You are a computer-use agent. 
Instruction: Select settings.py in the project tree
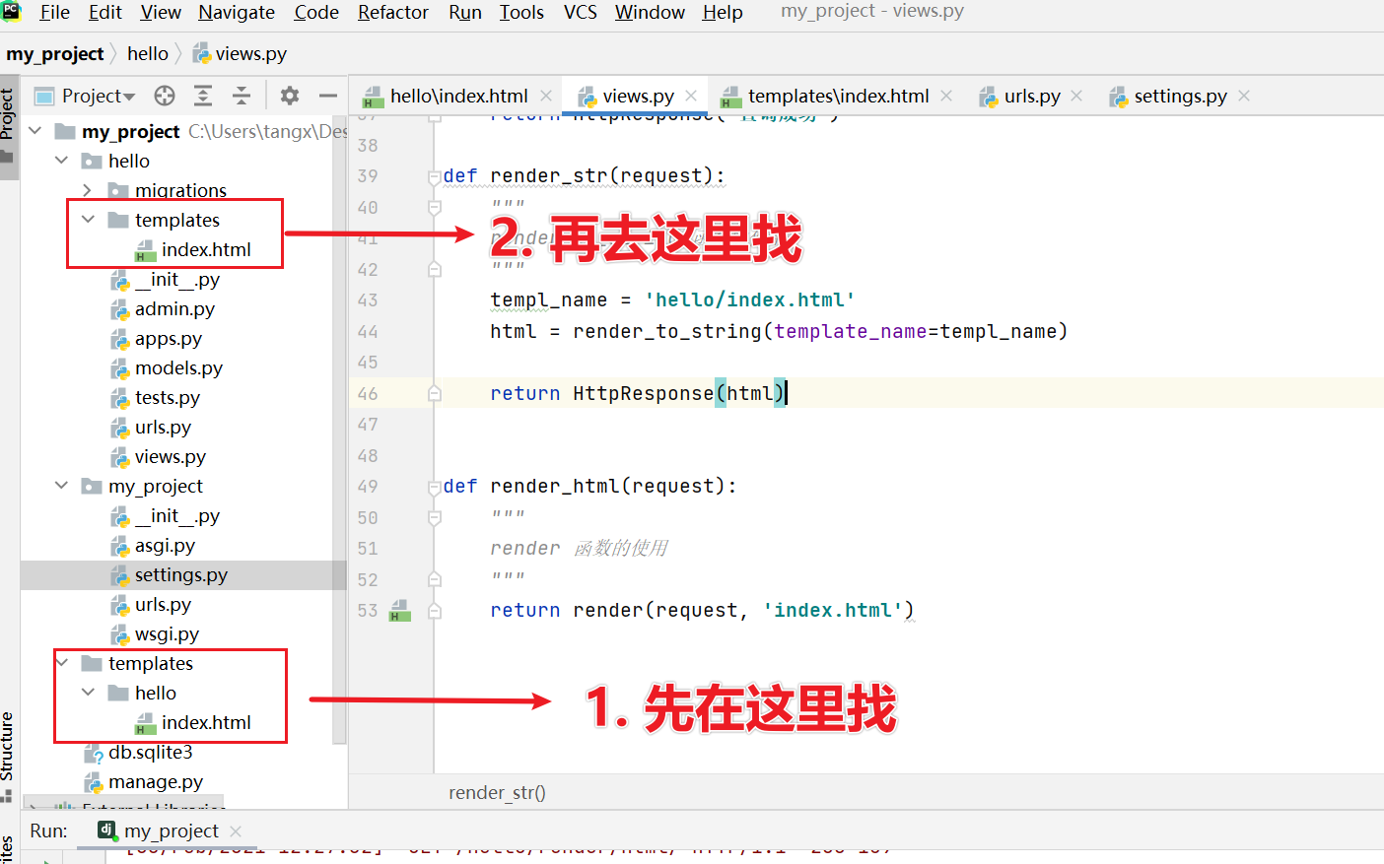pyautogui.click(x=181, y=574)
